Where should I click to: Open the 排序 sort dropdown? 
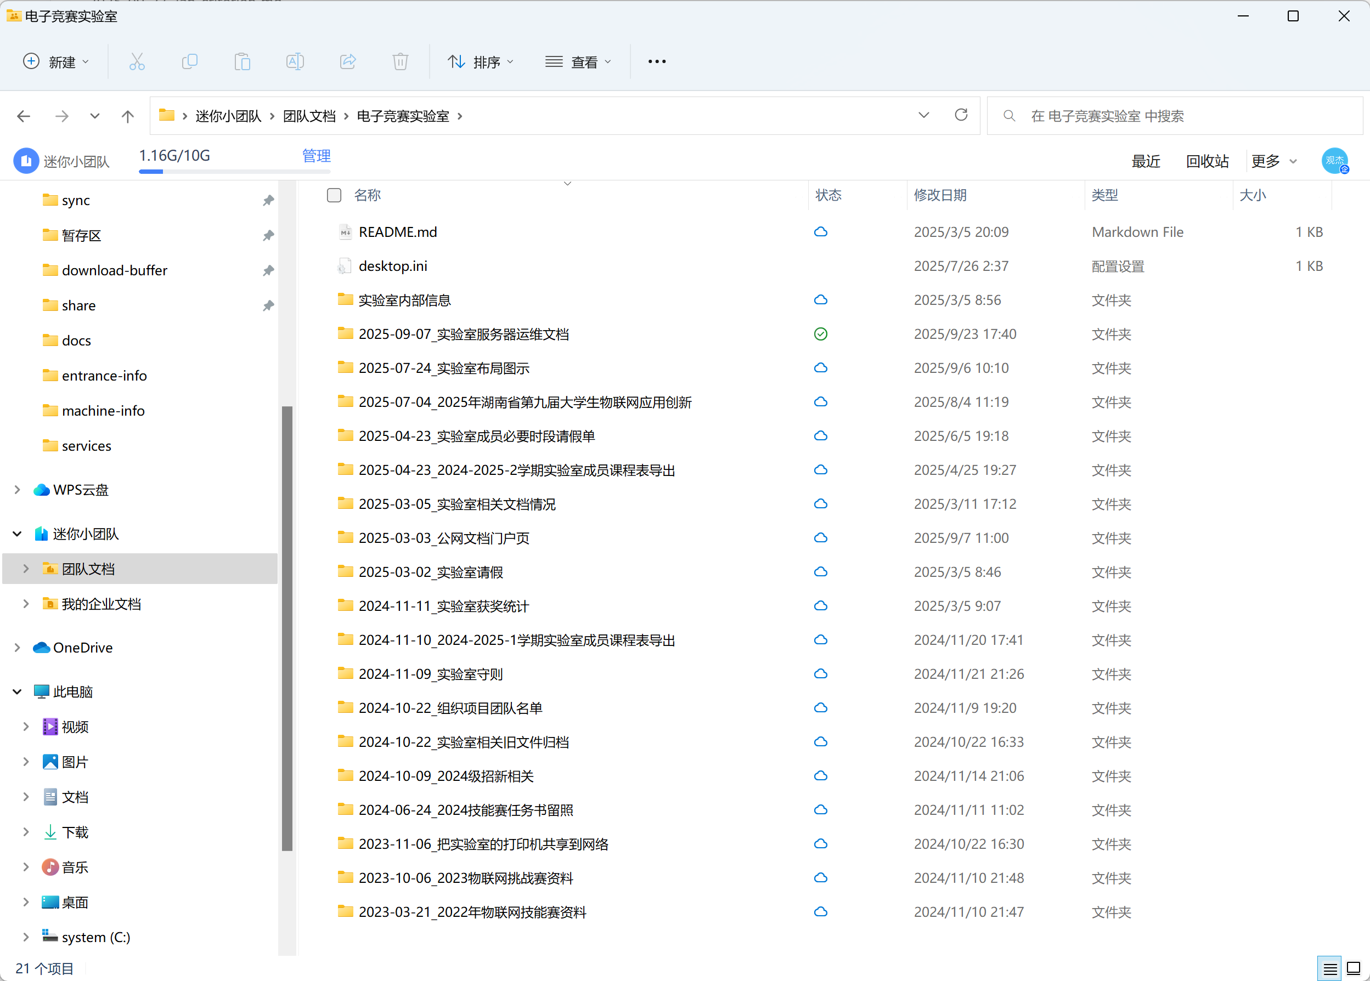(x=481, y=61)
